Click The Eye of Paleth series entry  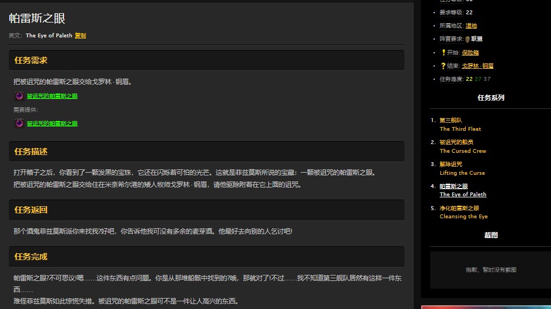coord(463,195)
